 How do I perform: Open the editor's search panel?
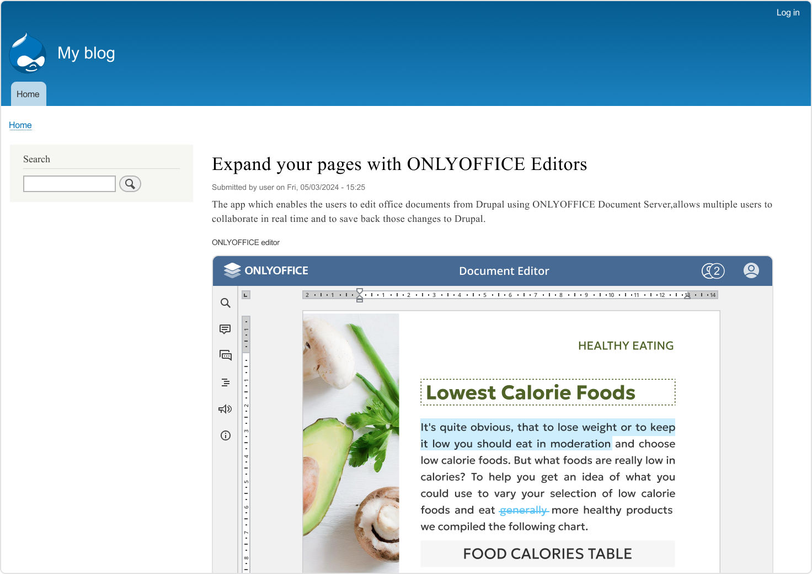(x=225, y=303)
